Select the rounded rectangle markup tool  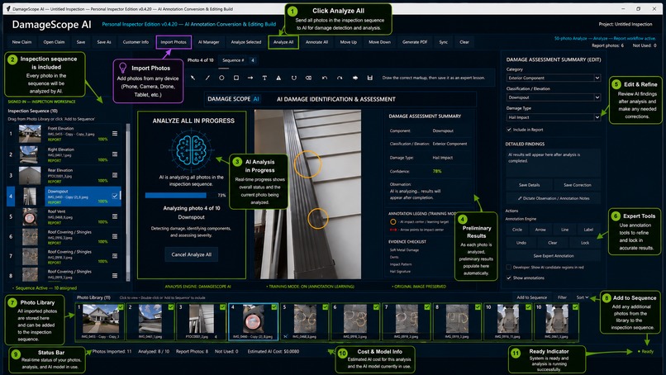[236, 78]
